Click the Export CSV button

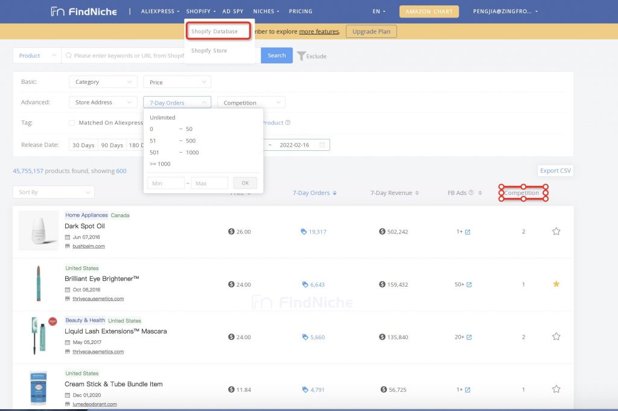pyautogui.click(x=555, y=171)
